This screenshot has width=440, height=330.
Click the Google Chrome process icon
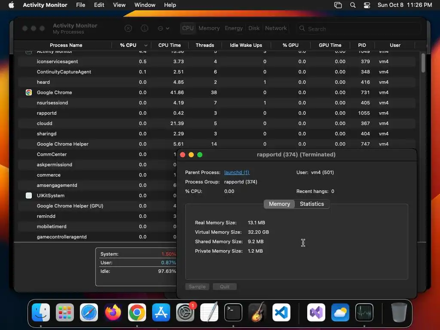tap(29, 92)
